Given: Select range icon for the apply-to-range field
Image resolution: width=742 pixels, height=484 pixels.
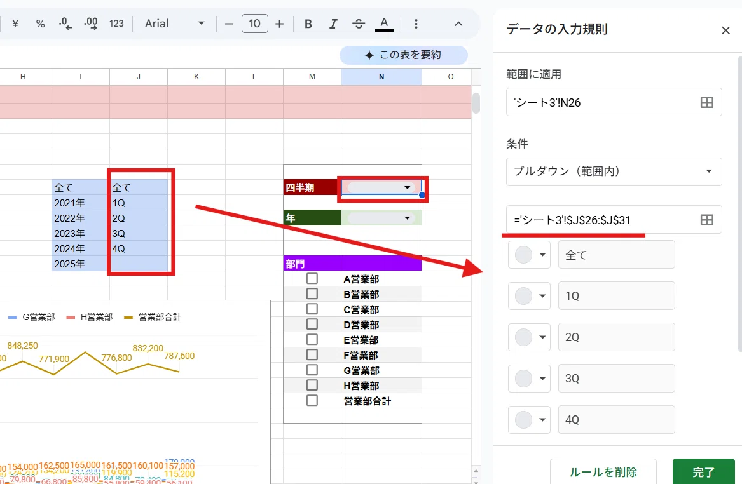Looking at the screenshot, I should [x=706, y=102].
